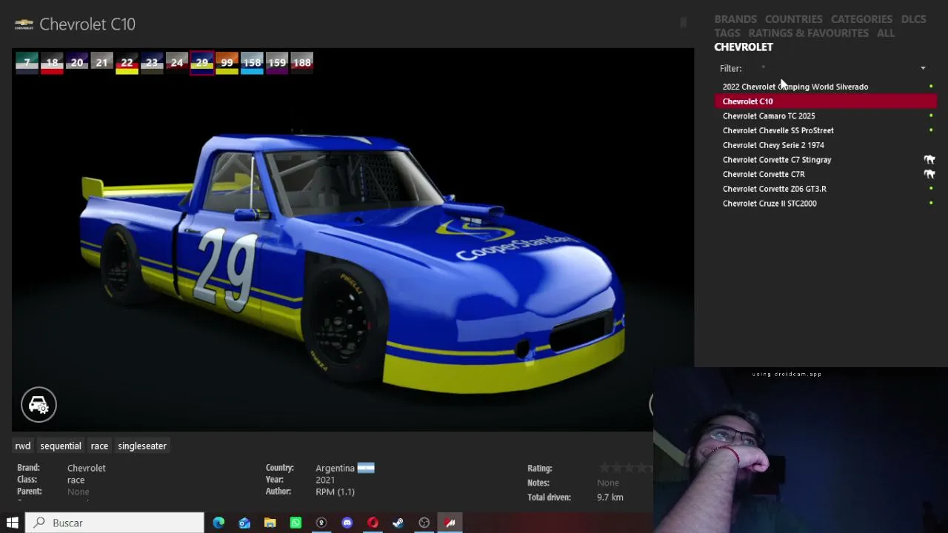948x533 pixels.
Task: Select Chevrolet Camaro TC 2025
Action: tap(826, 116)
